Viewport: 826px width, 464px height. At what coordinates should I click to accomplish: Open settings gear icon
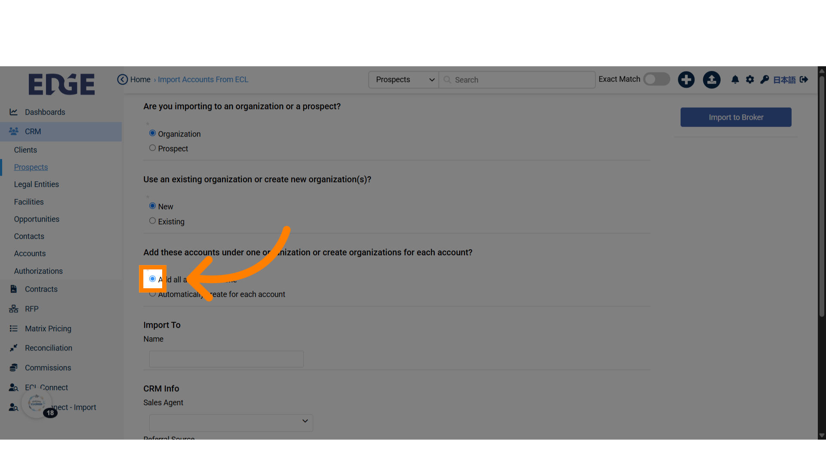(750, 79)
